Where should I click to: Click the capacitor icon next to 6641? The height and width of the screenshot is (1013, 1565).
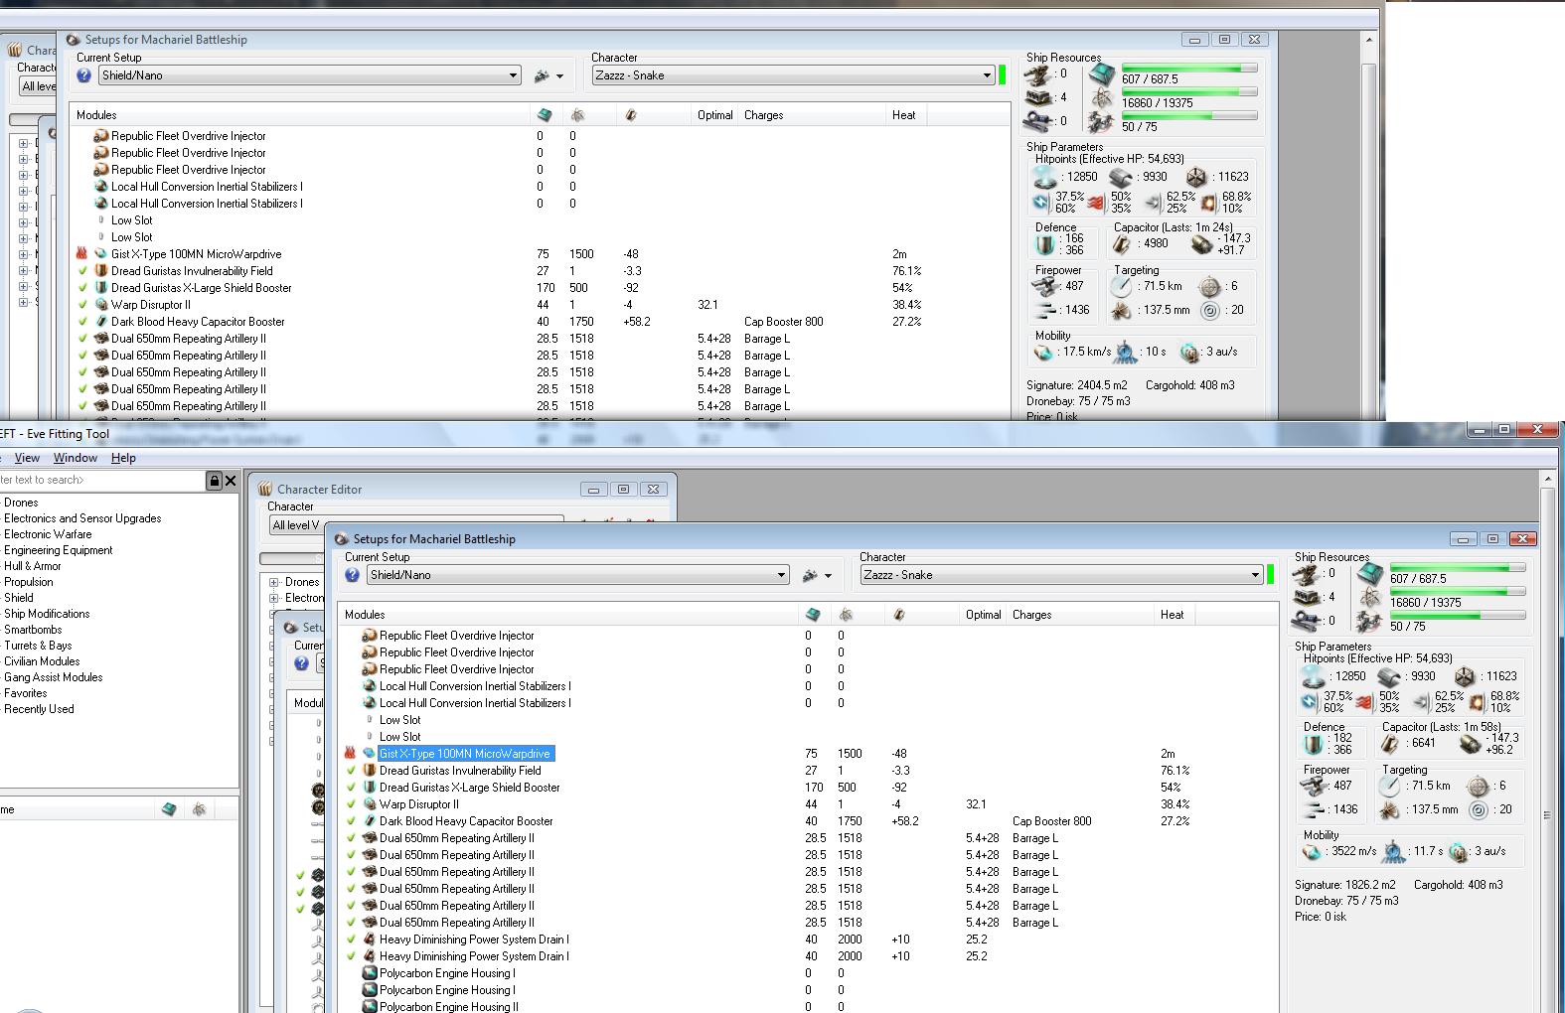pos(1391,744)
